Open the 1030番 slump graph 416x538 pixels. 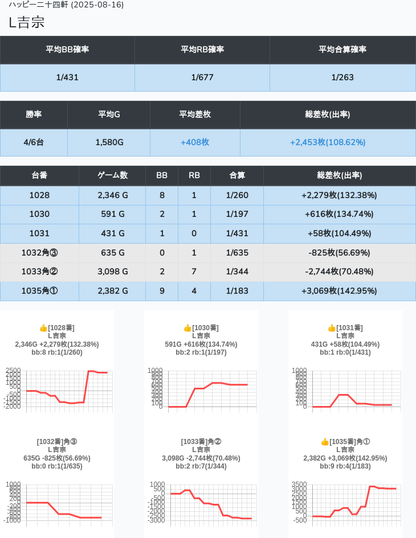click(201, 388)
